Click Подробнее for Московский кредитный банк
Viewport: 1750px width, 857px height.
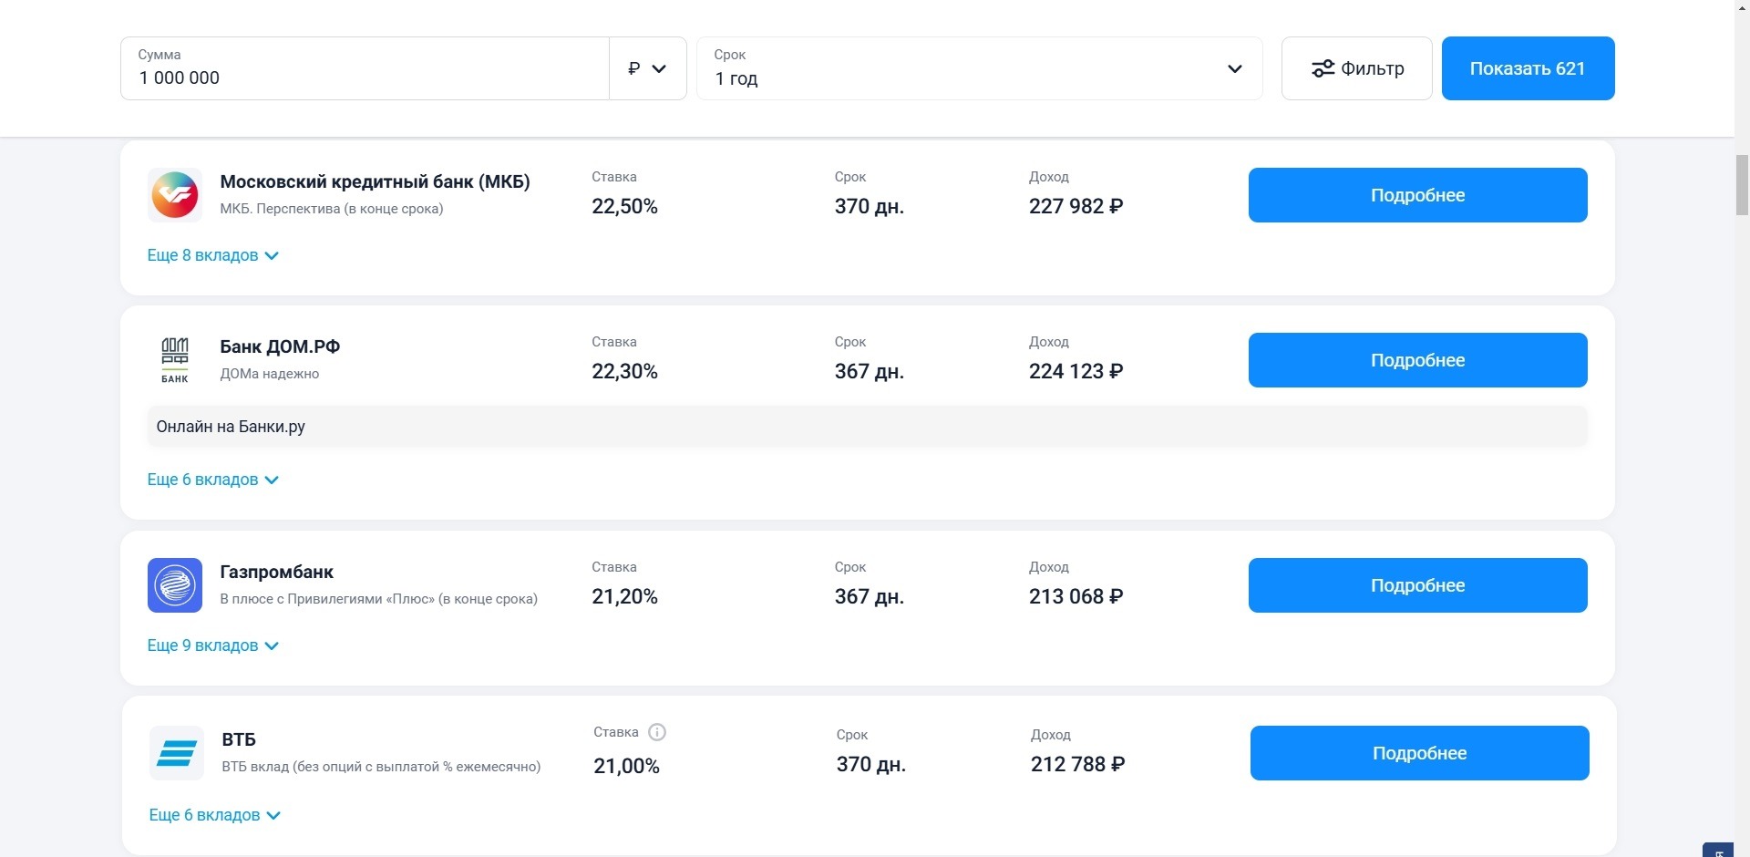[x=1418, y=195]
